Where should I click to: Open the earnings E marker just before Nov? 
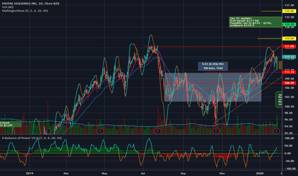(x=216, y=131)
